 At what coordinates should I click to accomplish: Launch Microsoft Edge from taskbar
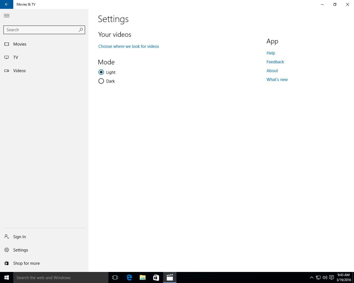(x=129, y=277)
